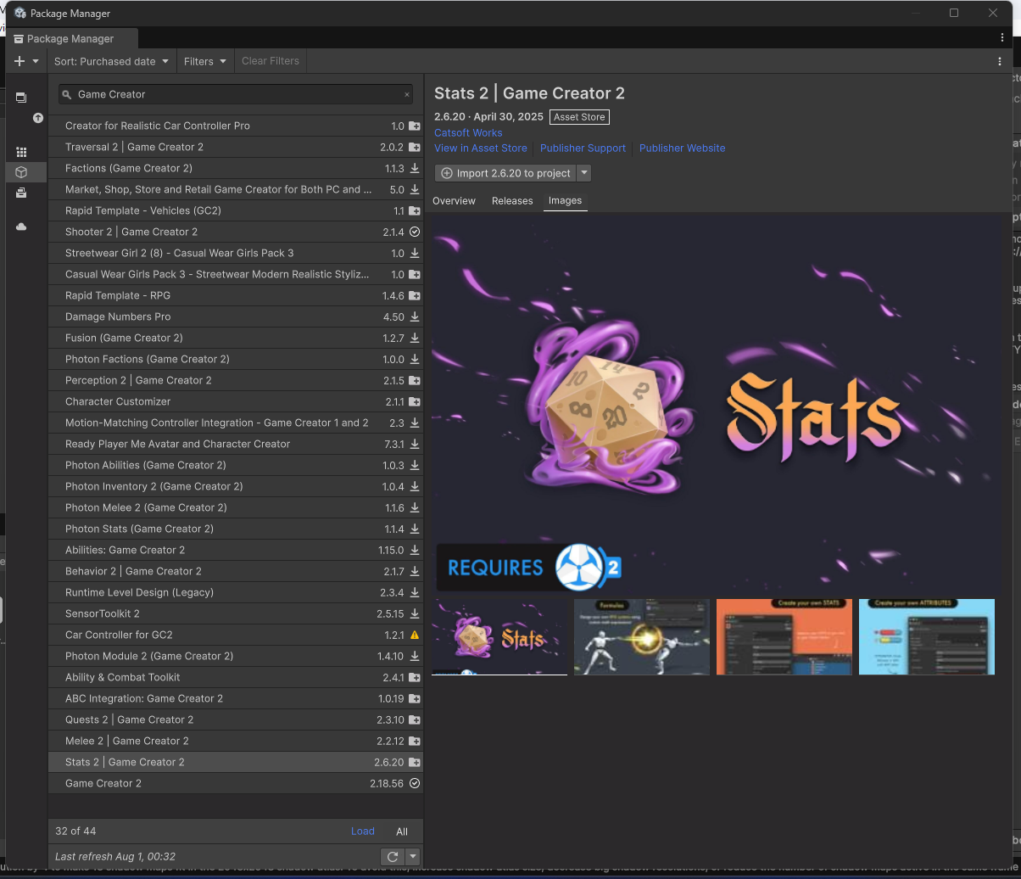
Task: Open the Sort: Purchased date dropdown
Action: [x=111, y=61]
